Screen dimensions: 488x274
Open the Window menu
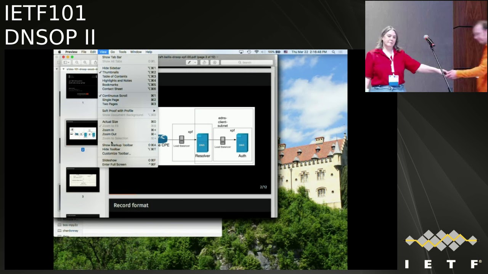pos(136,52)
